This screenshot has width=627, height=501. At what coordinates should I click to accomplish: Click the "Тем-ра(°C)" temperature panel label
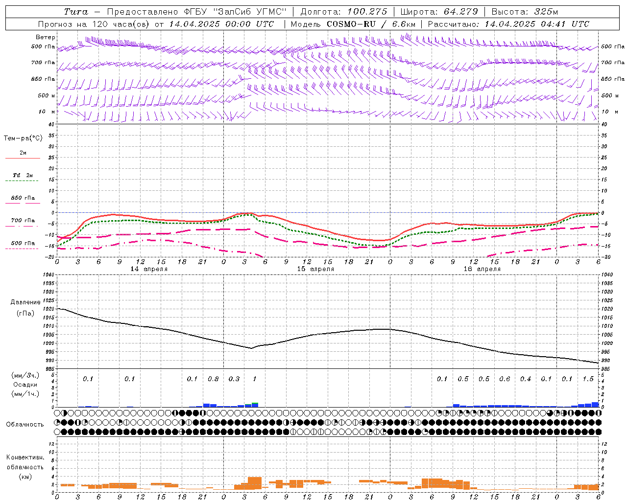click(23, 138)
